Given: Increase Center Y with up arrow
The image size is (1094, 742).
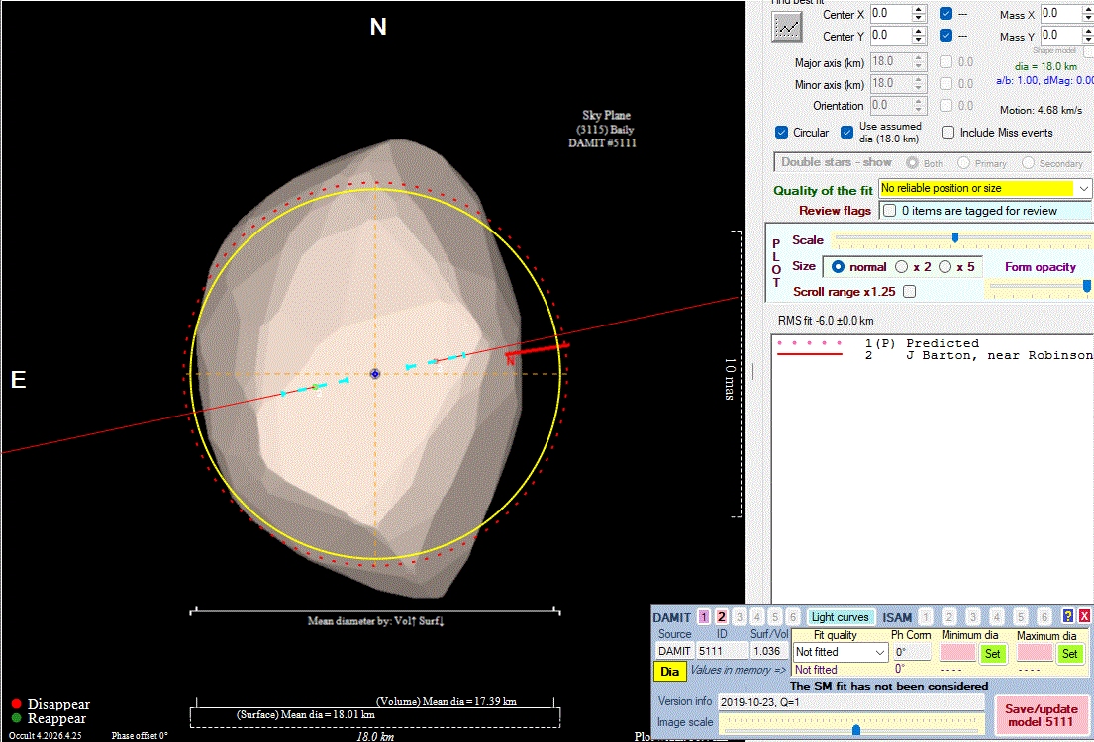Looking at the screenshot, I should [919, 32].
